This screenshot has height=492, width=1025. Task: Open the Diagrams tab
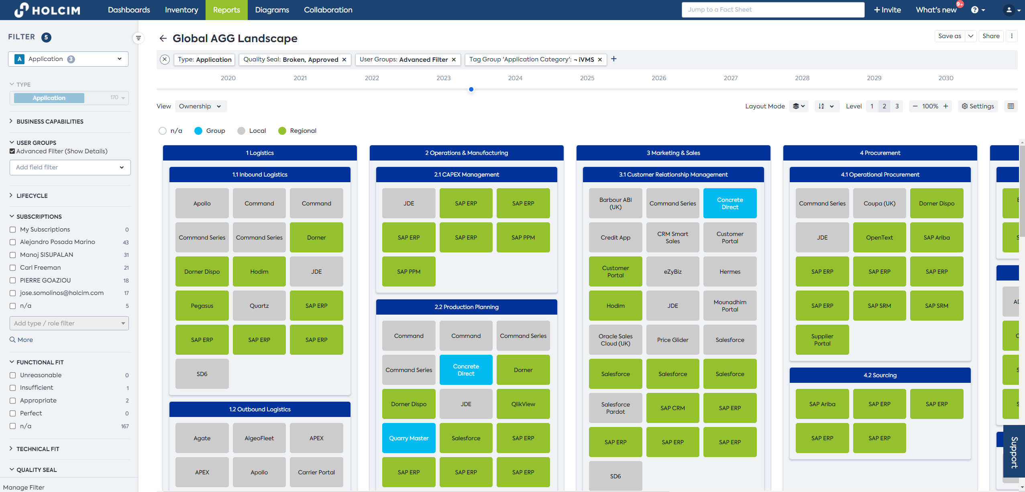point(272,10)
